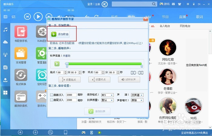Enable the song ending fade checkbox (曲尾淡入)
212x136 pixels.
tap(51, 100)
